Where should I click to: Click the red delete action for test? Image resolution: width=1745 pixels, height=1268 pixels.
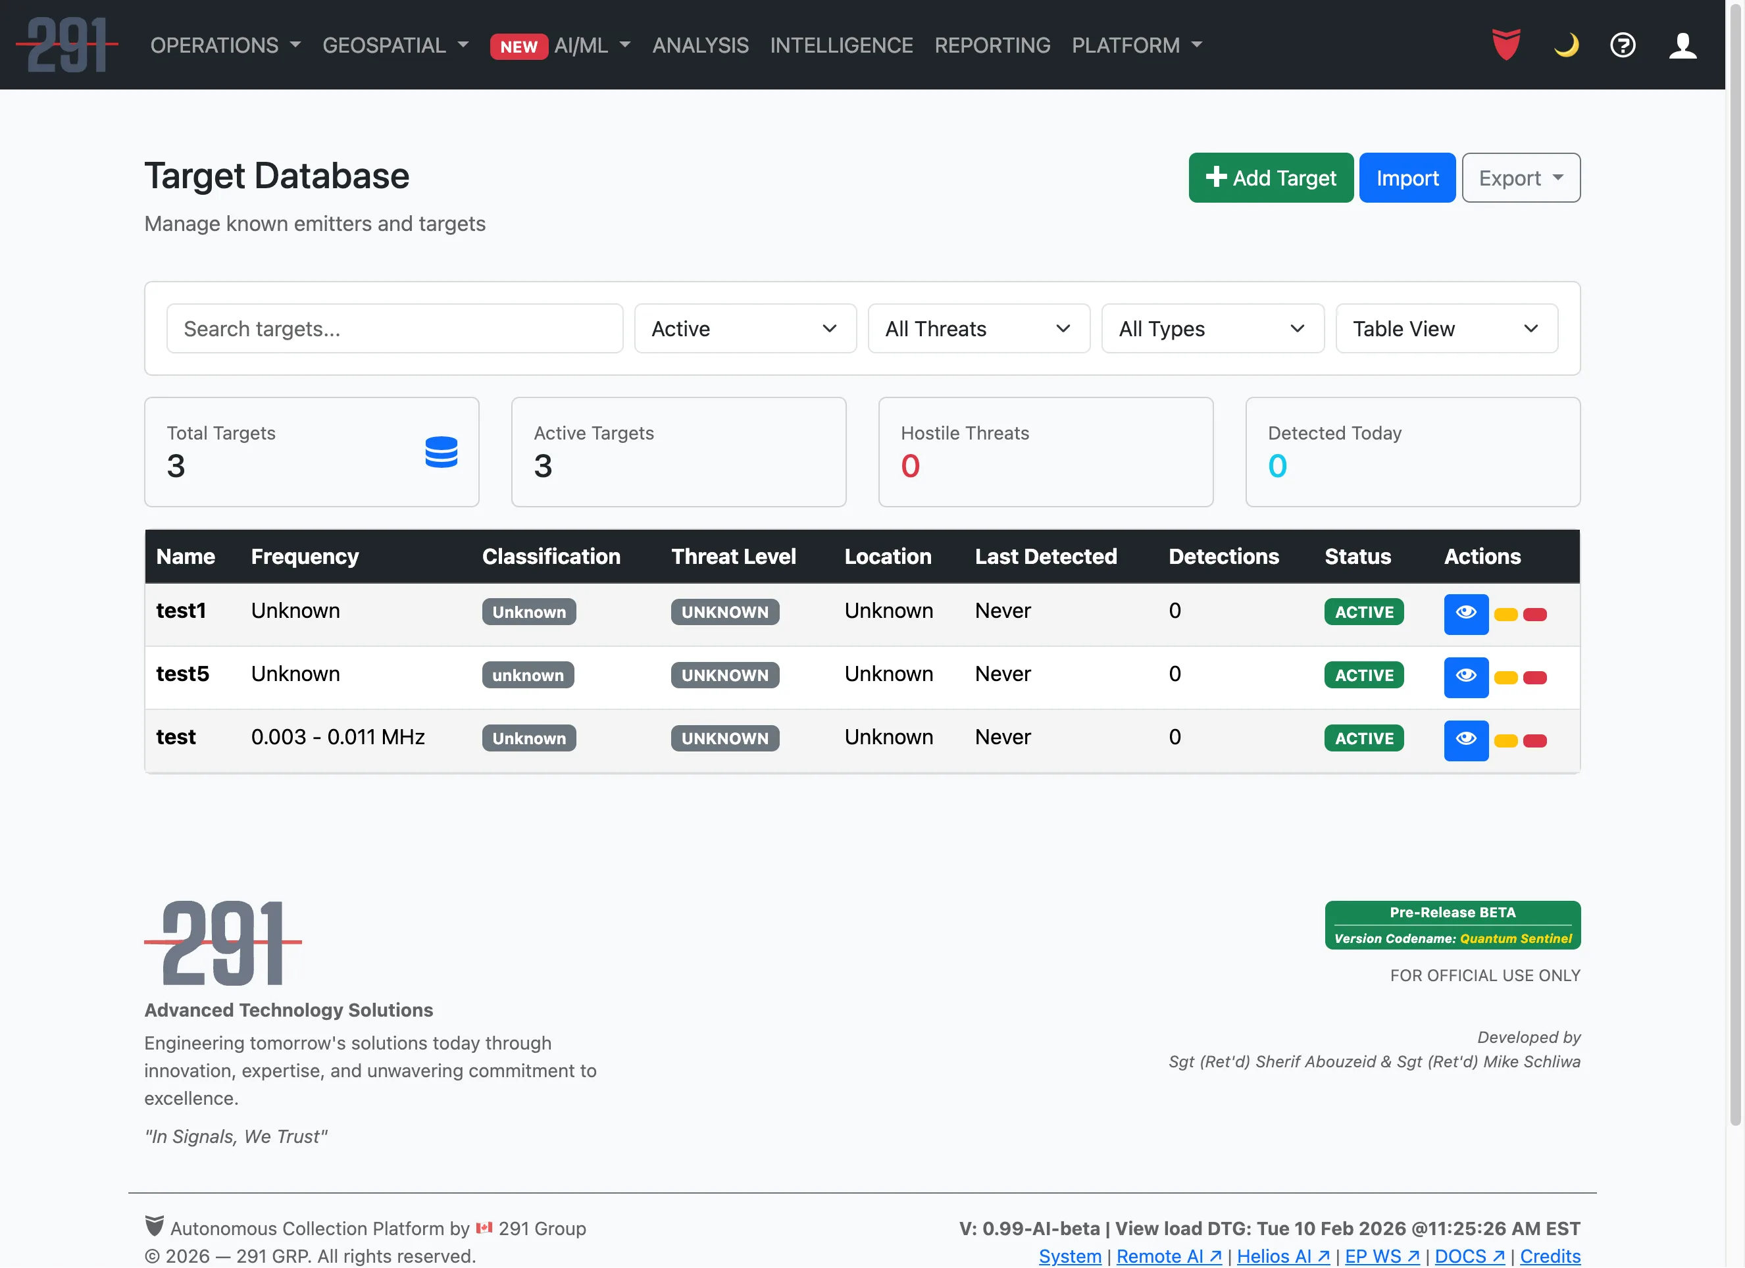click(x=1535, y=741)
